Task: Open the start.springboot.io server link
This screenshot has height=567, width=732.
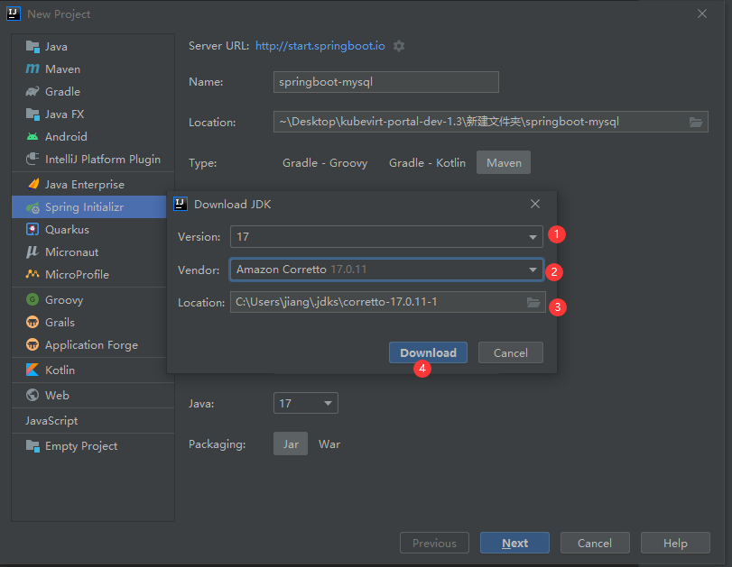Action: [320, 46]
